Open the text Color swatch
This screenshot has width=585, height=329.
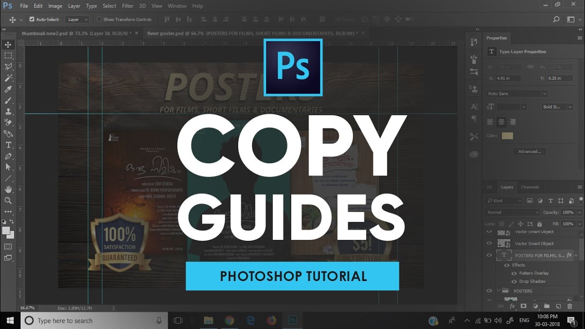click(507, 136)
